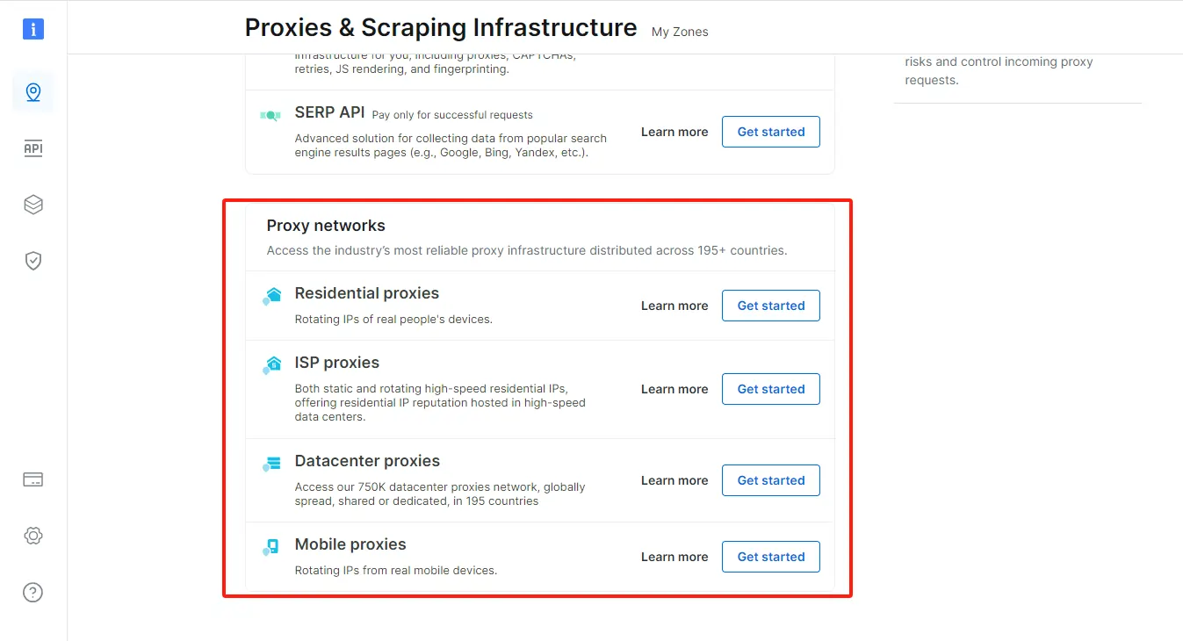Get started with Residential proxies
The width and height of the screenshot is (1183, 641).
pos(770,305)
